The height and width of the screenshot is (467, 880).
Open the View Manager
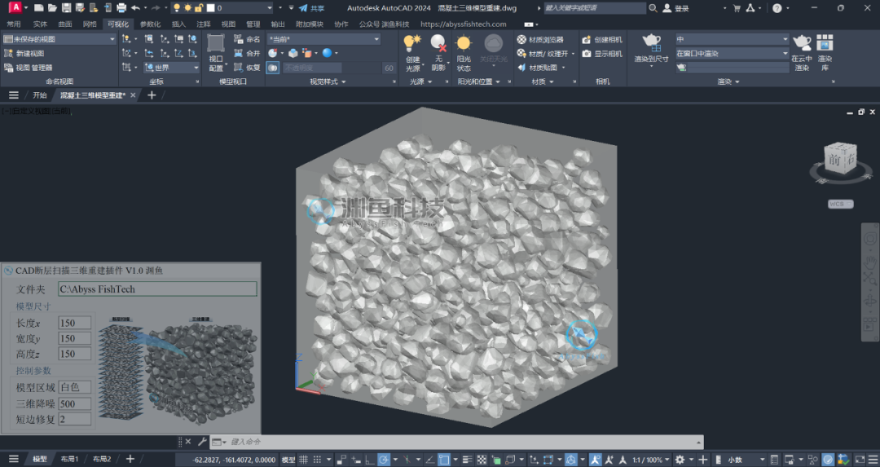pyautogui.click(x=29, y=68)
